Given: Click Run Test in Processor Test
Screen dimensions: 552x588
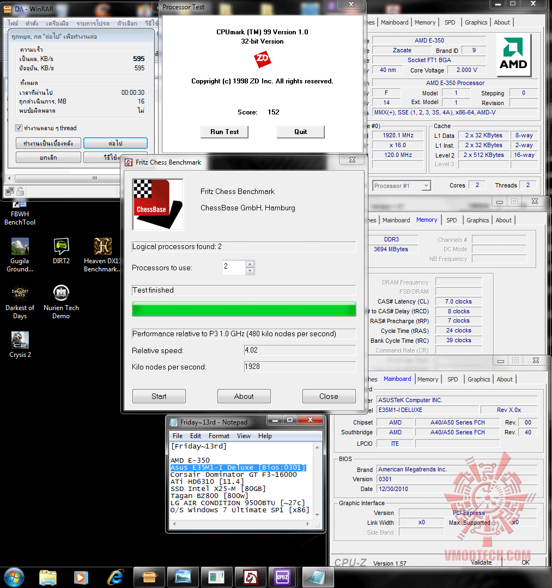Looking at the screenshot, I should pyautogui.click(x=225, y=132).
